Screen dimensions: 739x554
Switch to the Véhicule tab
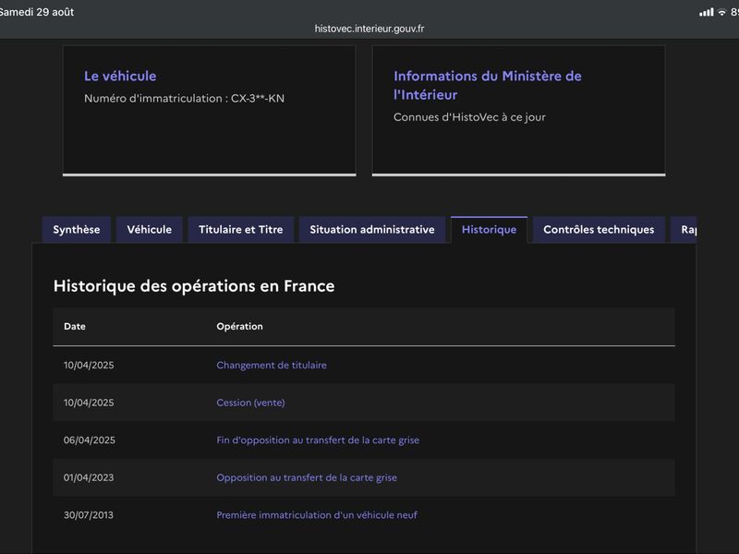[x=150, y=229]
